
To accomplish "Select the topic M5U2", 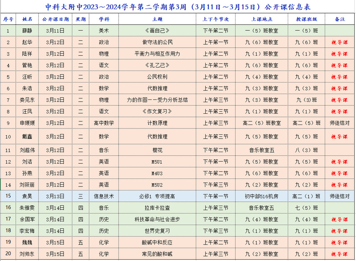I will (157, 185).
